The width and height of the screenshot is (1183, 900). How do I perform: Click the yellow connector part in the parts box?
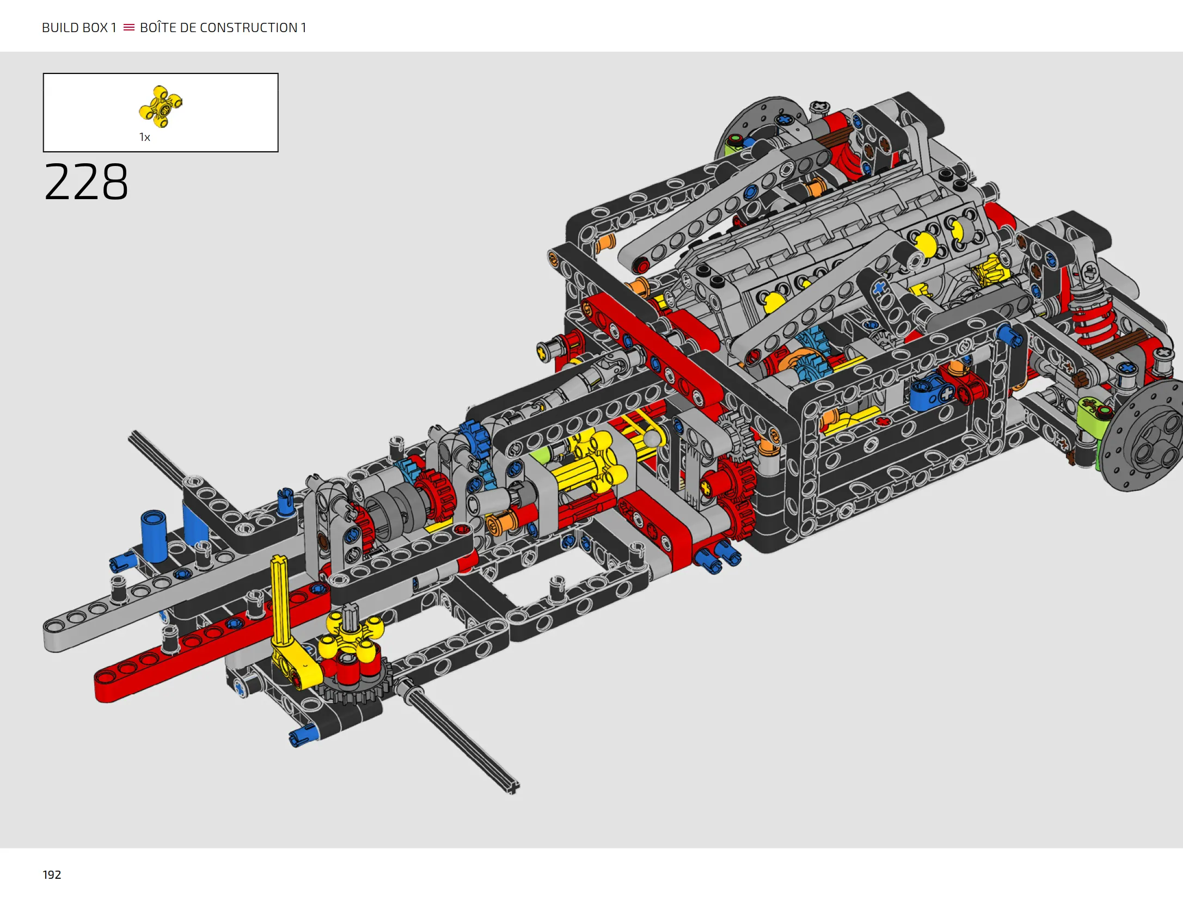click(160, 107)
